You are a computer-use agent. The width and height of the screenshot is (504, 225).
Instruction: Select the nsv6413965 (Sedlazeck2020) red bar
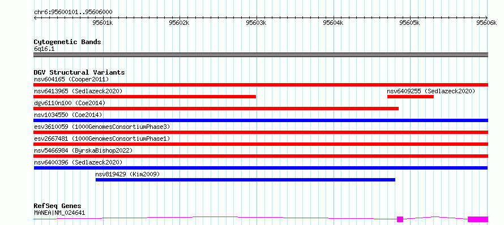(144, 97)
